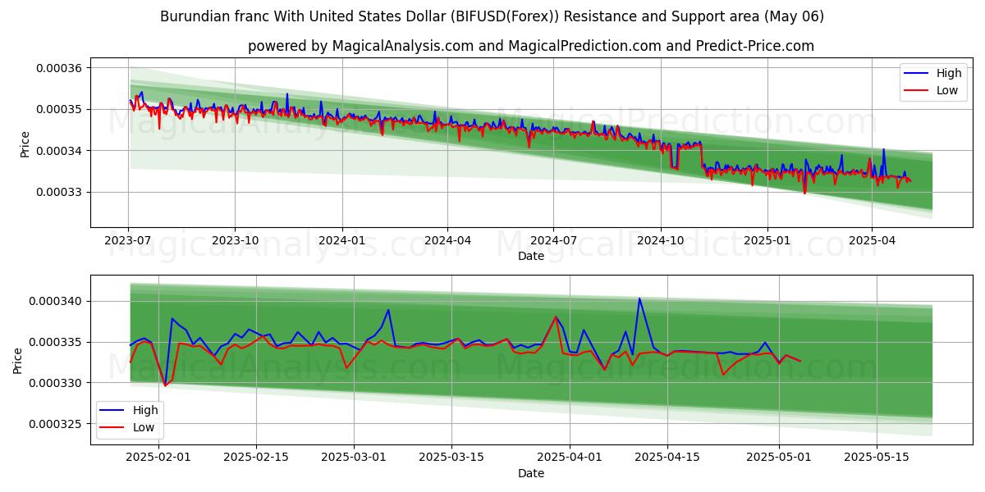The height and width of the screenshot is (492, 985).
Task: Click the 2025-02-01 date tick label
Action: (x=158, y=458)
